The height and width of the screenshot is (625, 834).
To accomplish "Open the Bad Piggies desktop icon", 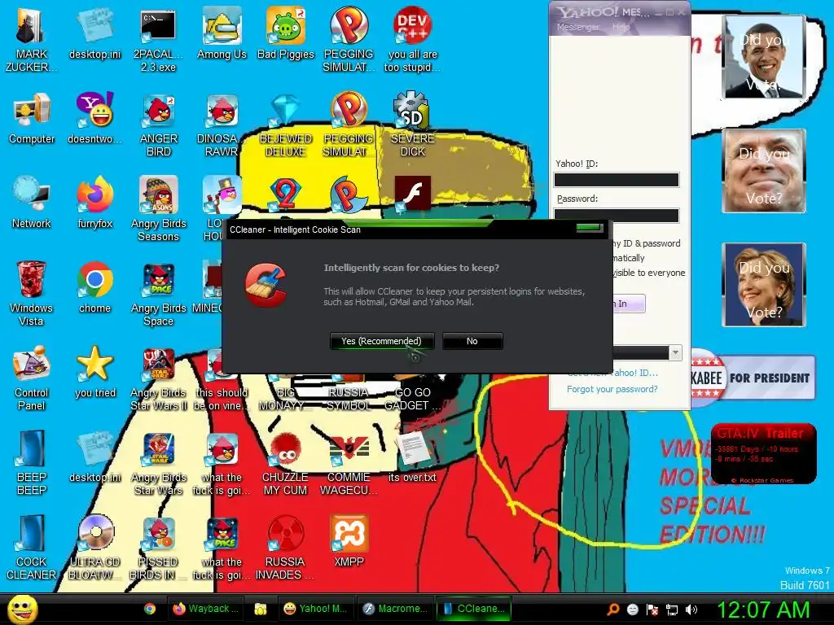I will pos(286,33).
